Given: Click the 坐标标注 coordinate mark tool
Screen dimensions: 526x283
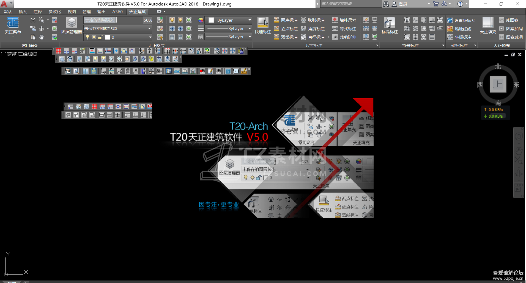Looking at the screenshot, I should coord(459,37).
